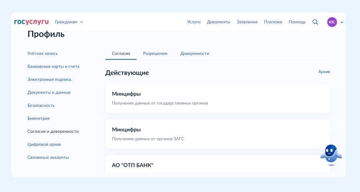Open Учётная запись in the sidebar
Viewport: 360px width, 192px height.
click(42, 53)
